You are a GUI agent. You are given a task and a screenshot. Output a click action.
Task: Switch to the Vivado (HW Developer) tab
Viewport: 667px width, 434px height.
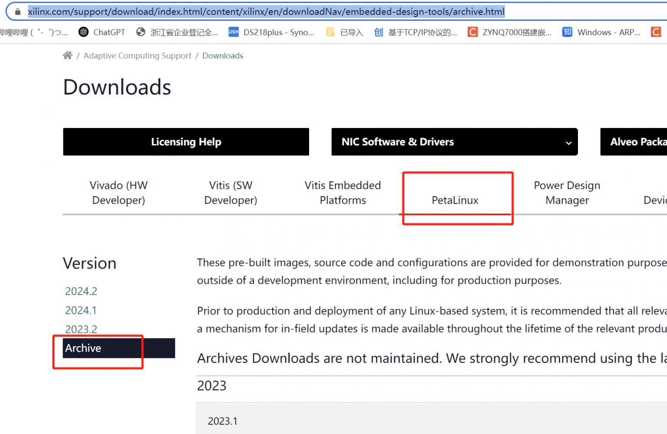pos(119,193)
